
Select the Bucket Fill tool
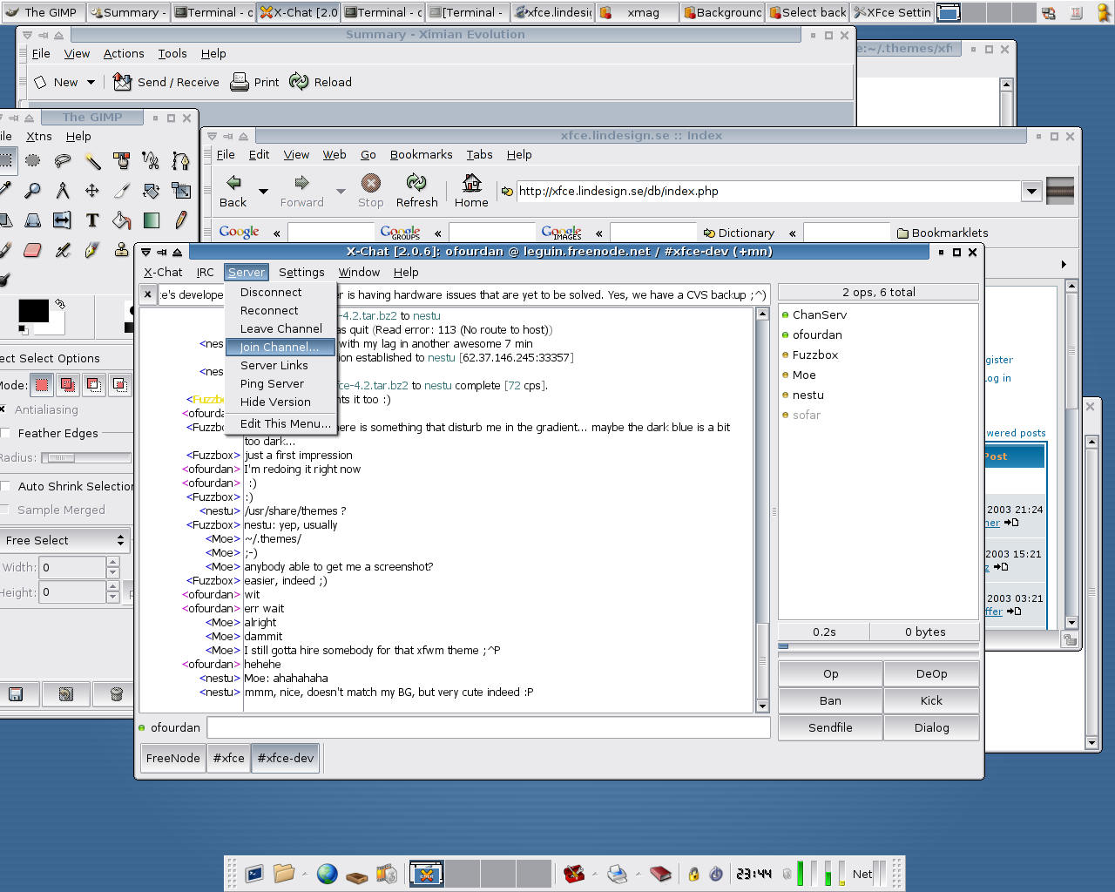tap(122, 220)
